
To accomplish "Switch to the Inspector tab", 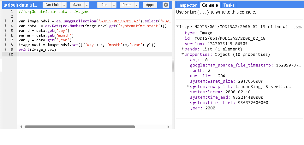I will [x=188, y=5].
